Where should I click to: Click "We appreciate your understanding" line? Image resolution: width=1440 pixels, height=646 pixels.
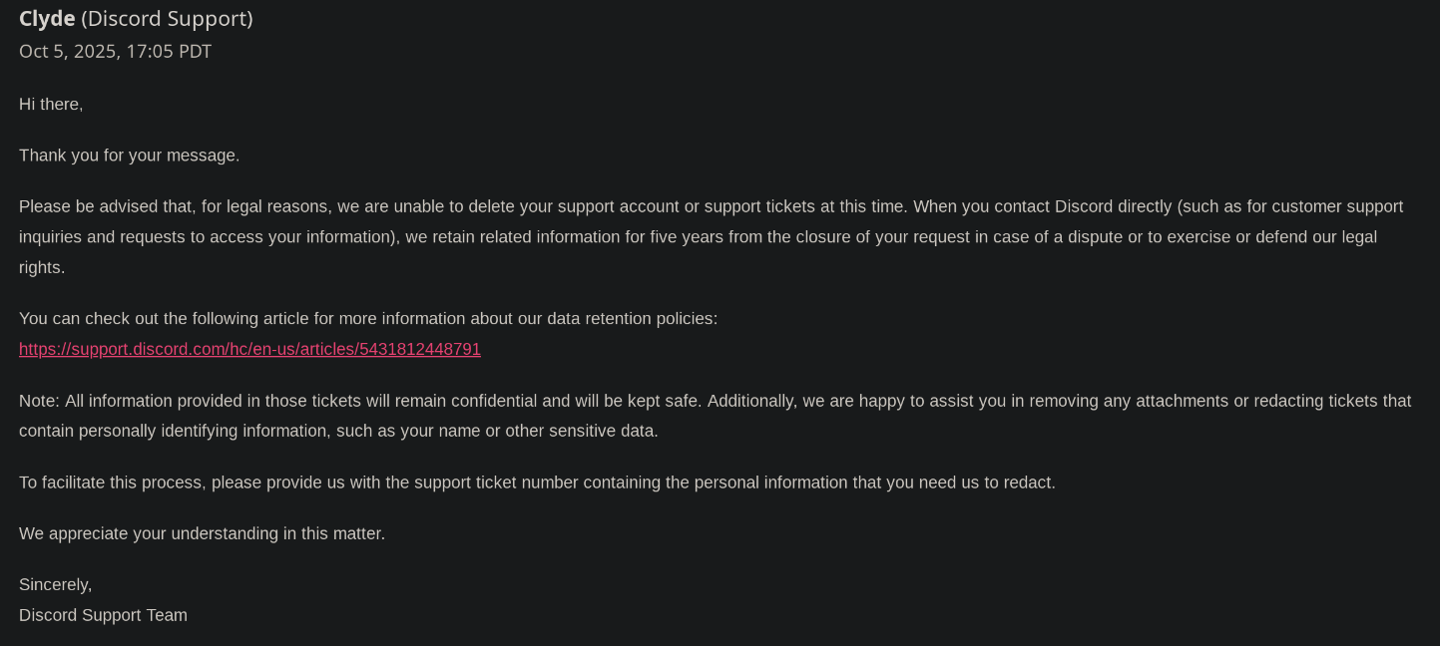point(202,533)
